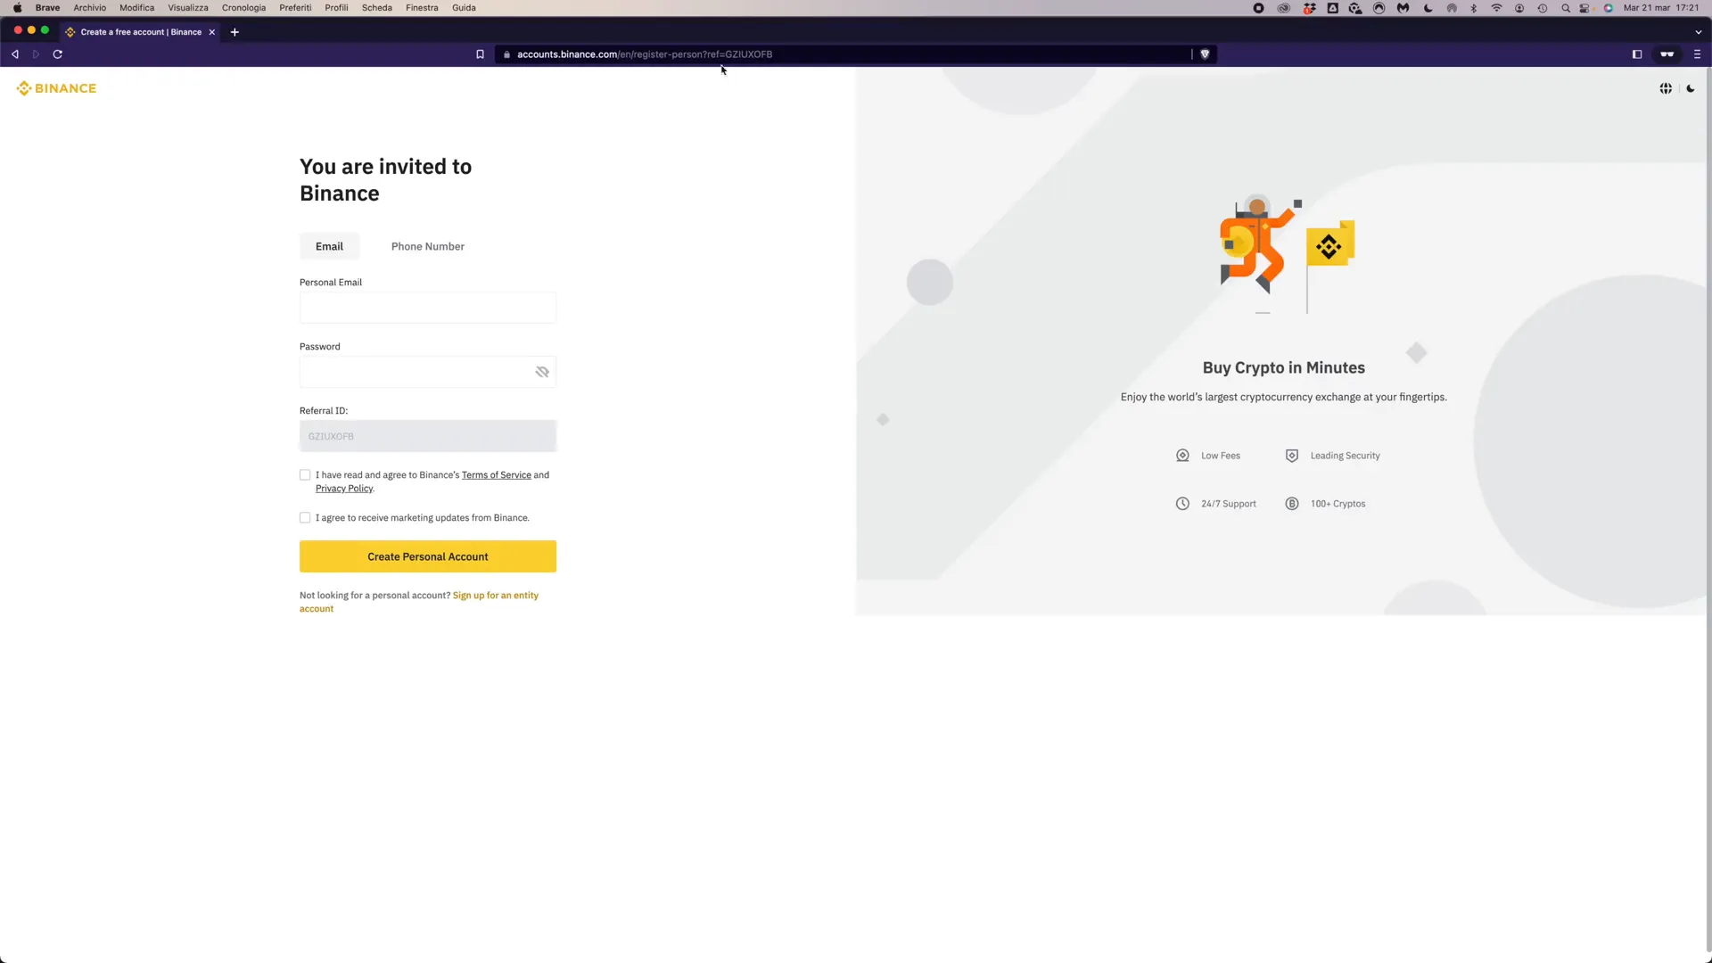Click the reload page icon
The height and width of the screenshot is (963, 1712).
tap(58, 53)
